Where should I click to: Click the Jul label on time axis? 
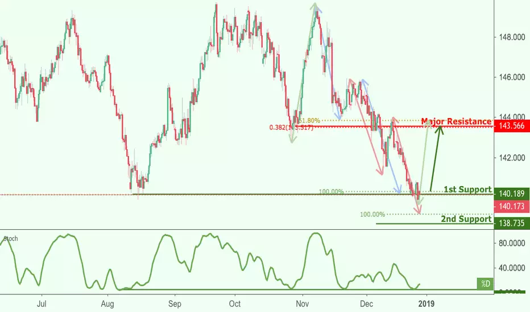pyautogui.click(x=42, y=304)
